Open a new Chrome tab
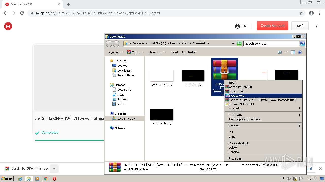 click(69, 4)
